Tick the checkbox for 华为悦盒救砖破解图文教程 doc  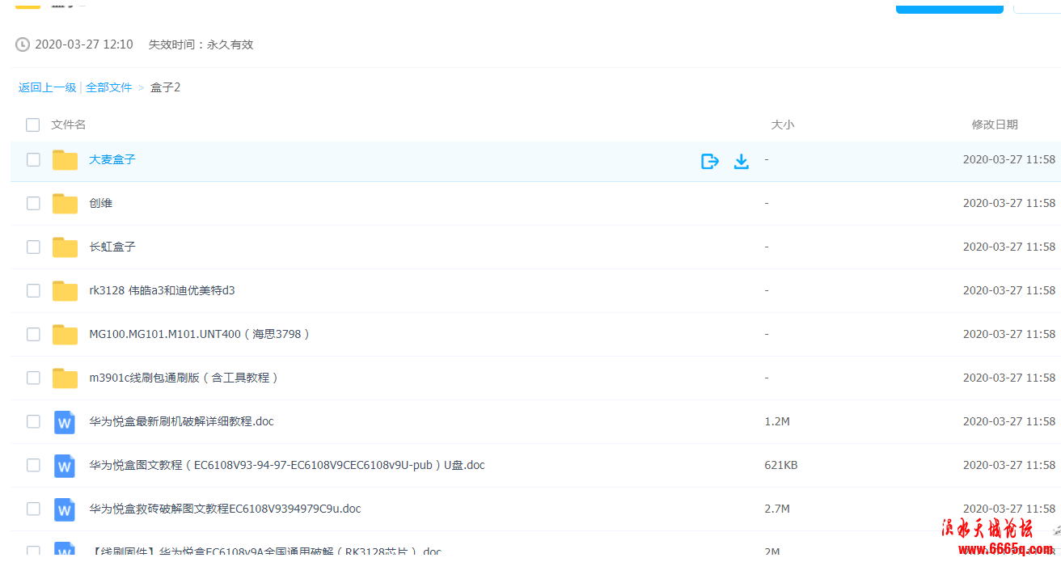tap(33, 509)
